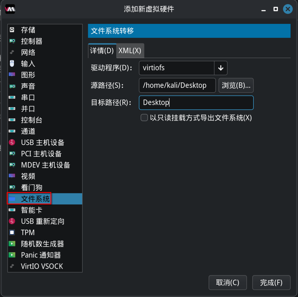Select 看门狗 watchdog in hardware list
This screenshot has width=298, height=297.
click(32, 188)
